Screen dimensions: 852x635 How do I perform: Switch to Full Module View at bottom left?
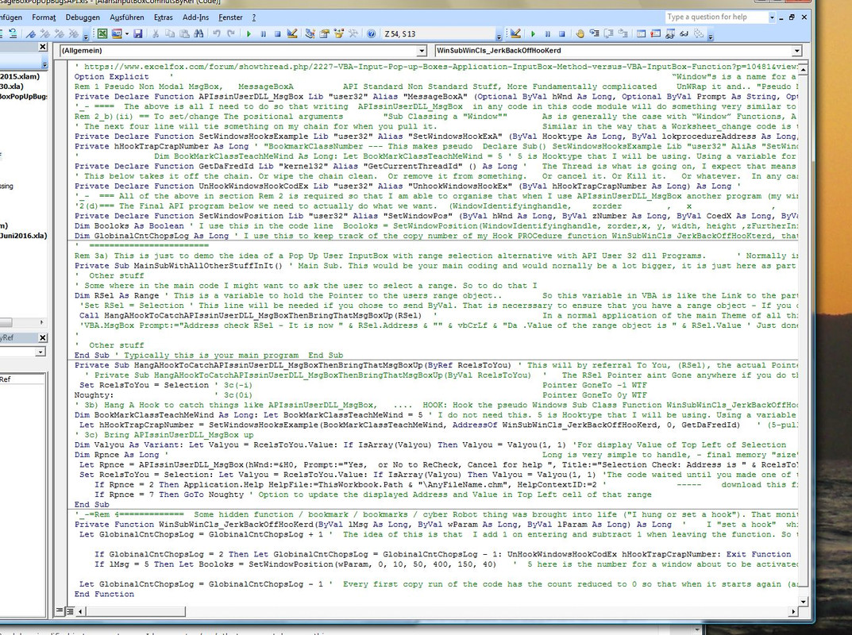point(69,611)
